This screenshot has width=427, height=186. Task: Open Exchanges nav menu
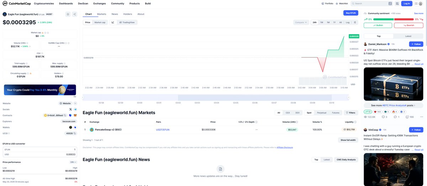100,4
